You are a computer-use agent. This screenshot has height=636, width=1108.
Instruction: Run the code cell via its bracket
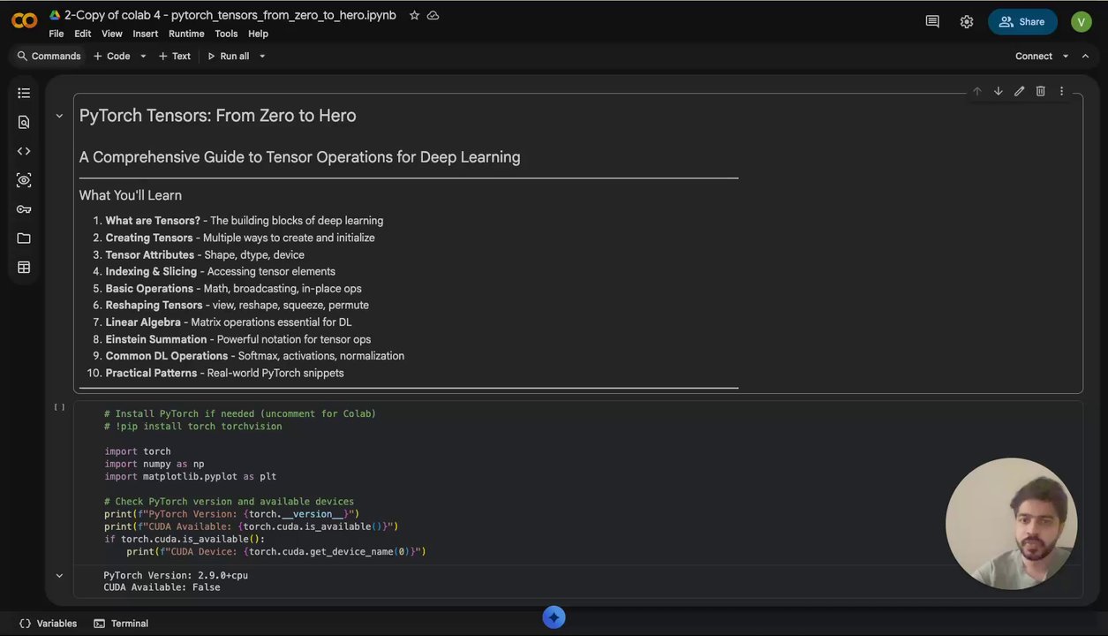pos(59,407)
